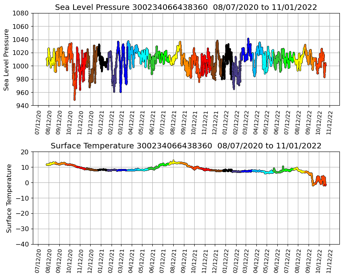Click the 0 tick on temperature y-axis
This screenshot has height=277, width=343.
[27, 183]
